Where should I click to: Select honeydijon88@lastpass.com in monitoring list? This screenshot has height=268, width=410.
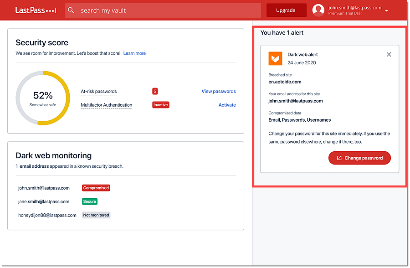[x=47, y=215]
